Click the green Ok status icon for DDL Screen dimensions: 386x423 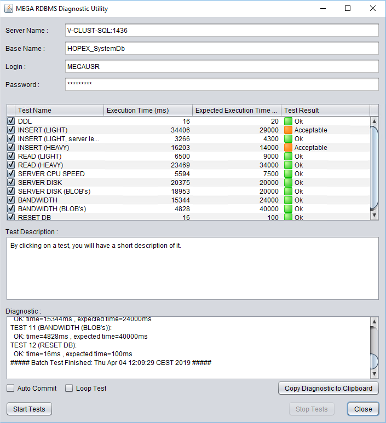tap(288, 121)
